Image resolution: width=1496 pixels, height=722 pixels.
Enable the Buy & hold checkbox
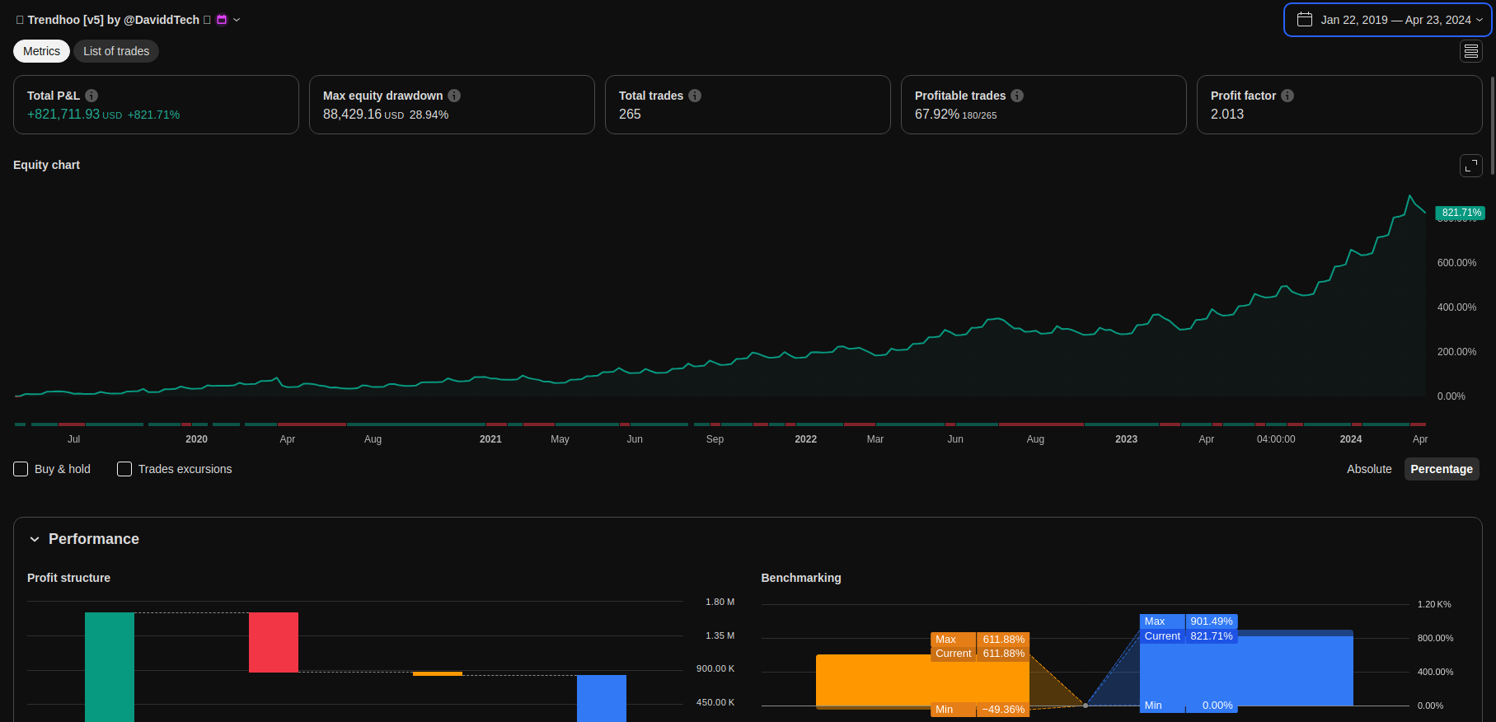[x=21, y=469]
